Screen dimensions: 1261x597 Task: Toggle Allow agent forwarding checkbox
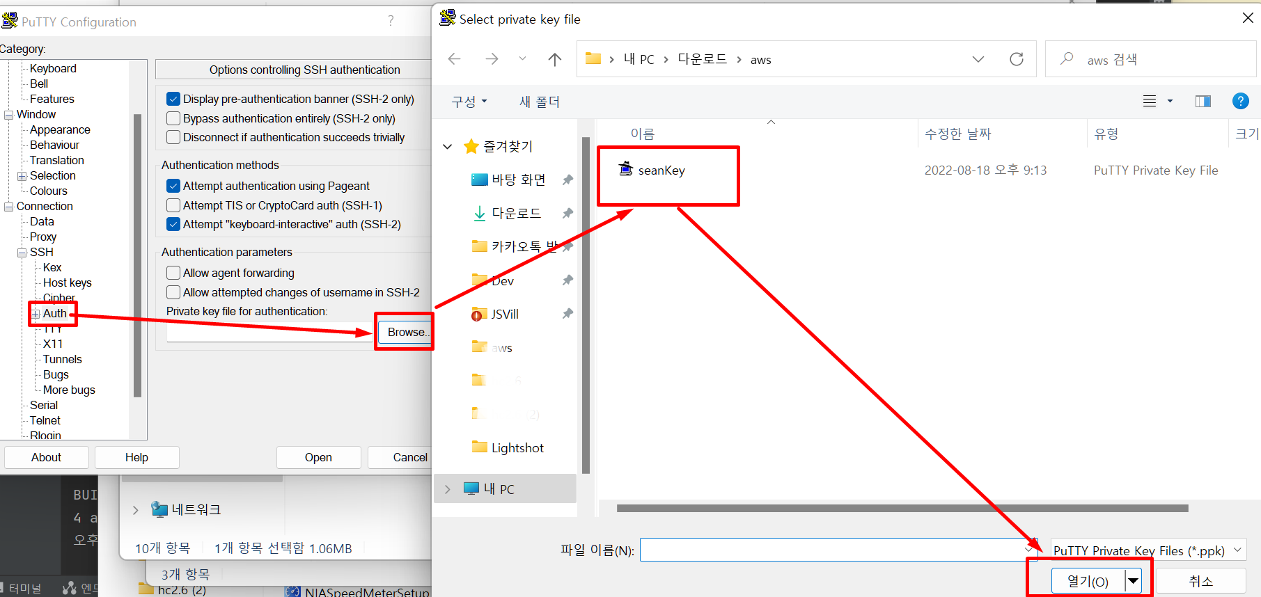173,273
